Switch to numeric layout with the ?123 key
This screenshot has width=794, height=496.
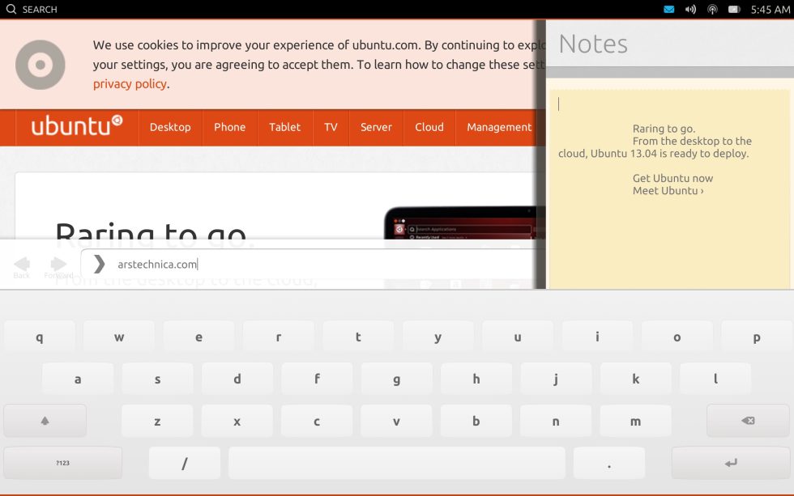61,462
